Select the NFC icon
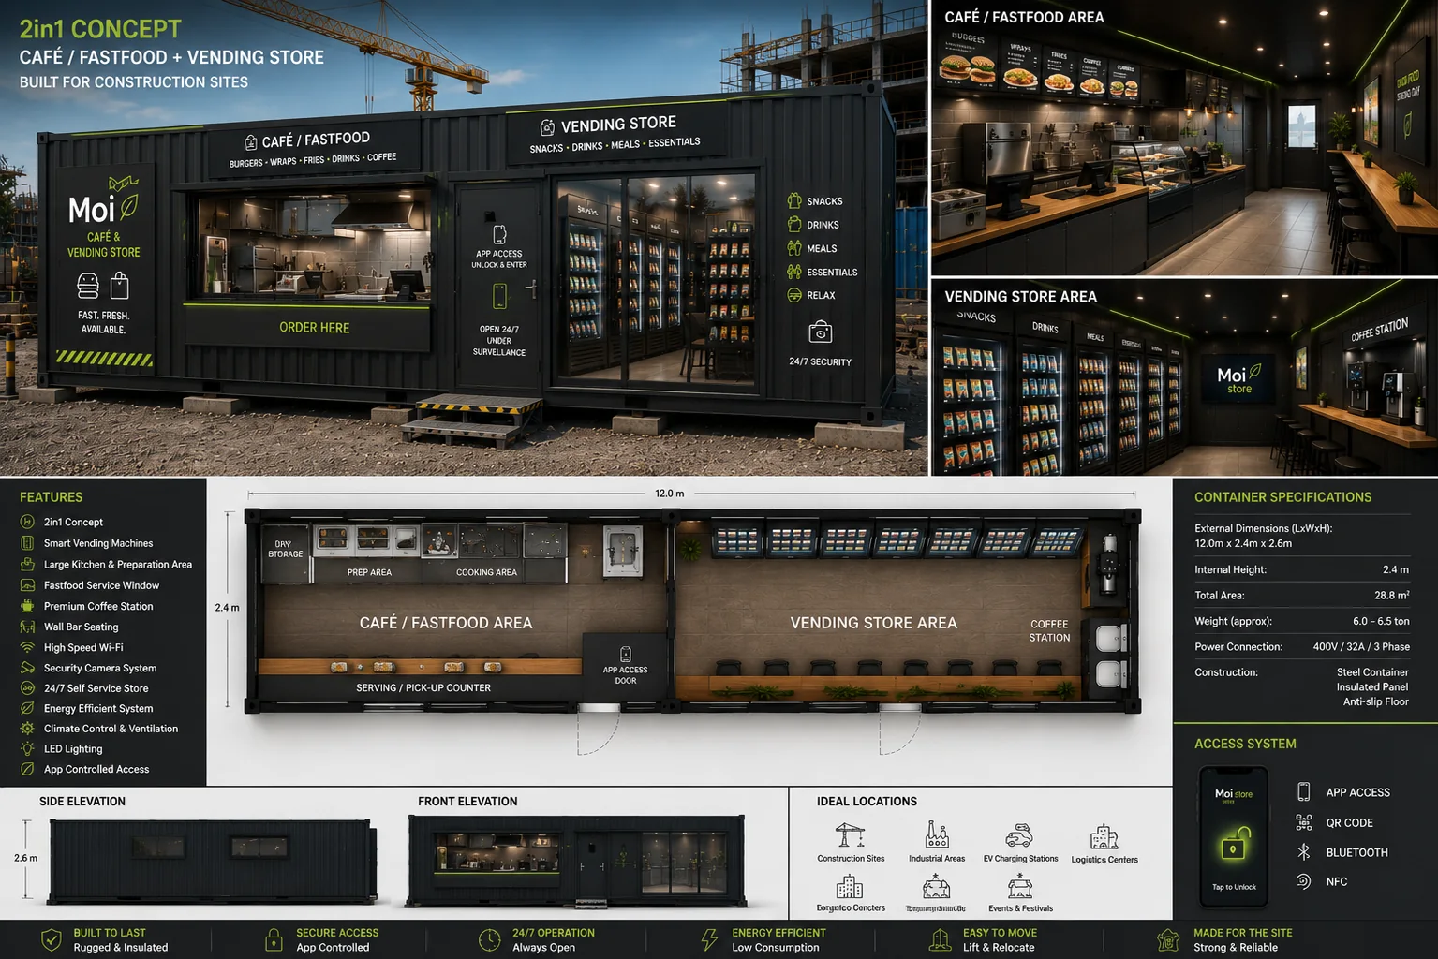Image resolution: width=1438 pixels, height=959 pixels. pyautogui.click(x=1303, y=881)
